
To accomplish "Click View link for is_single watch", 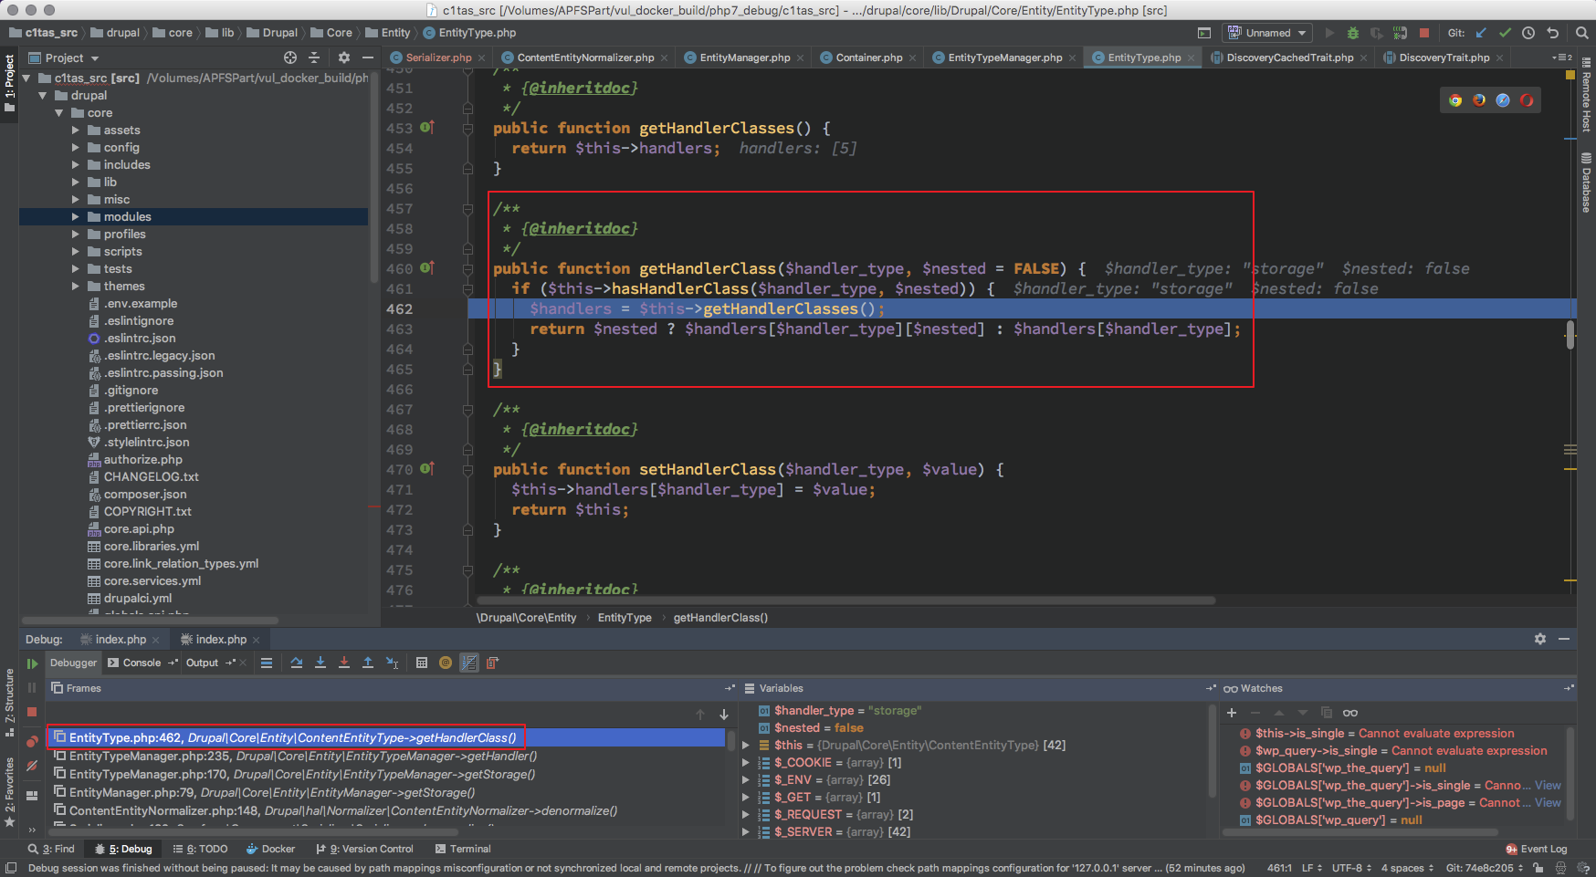I will coord(1548,786).
